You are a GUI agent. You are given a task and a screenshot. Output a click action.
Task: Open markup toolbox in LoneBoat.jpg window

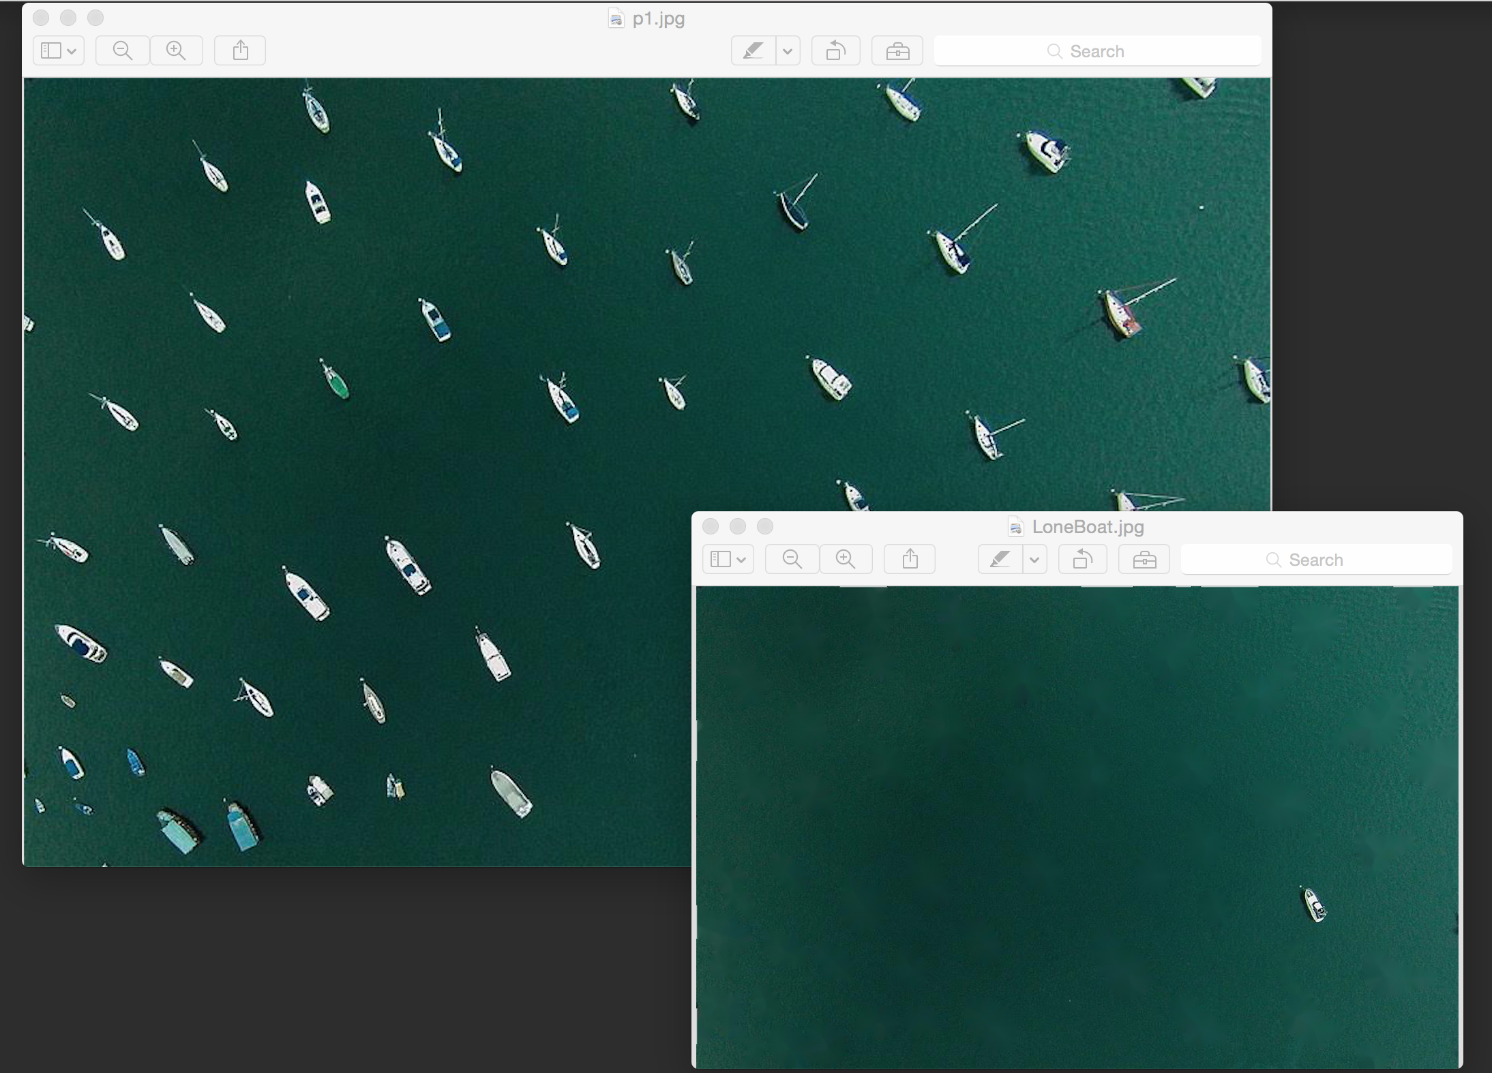tap(1144, 559)
